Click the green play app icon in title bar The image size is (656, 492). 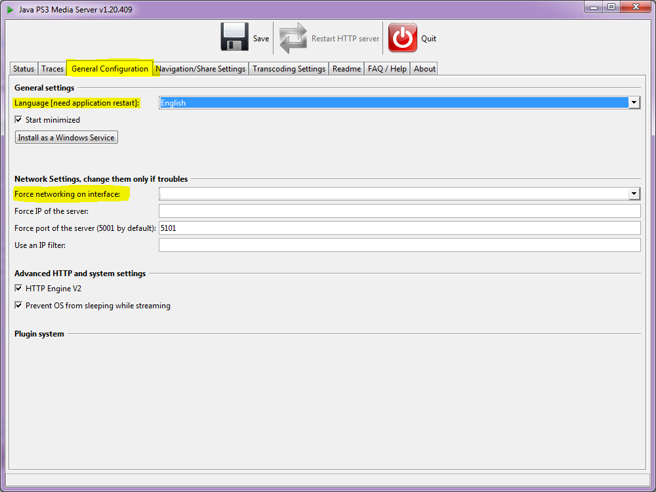10,9
